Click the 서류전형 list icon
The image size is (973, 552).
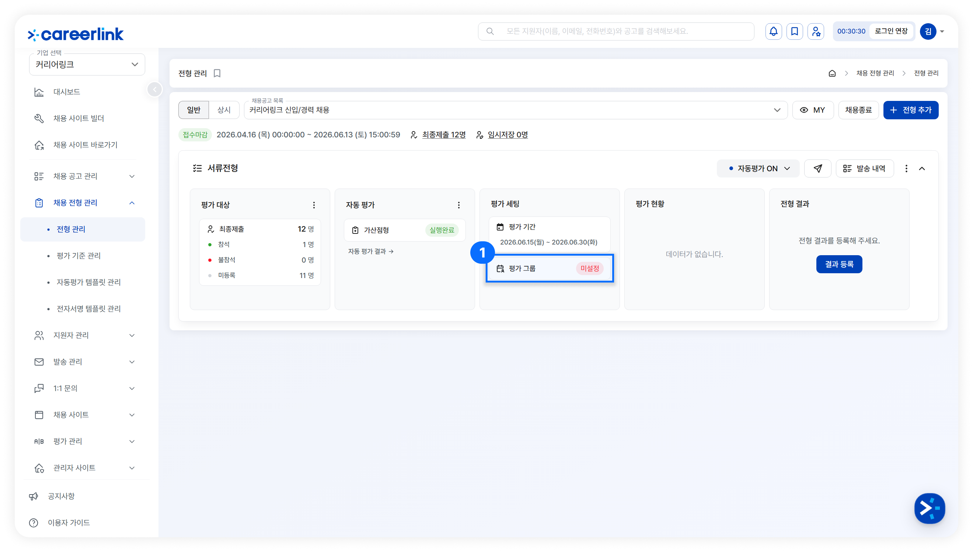[197, 168]
